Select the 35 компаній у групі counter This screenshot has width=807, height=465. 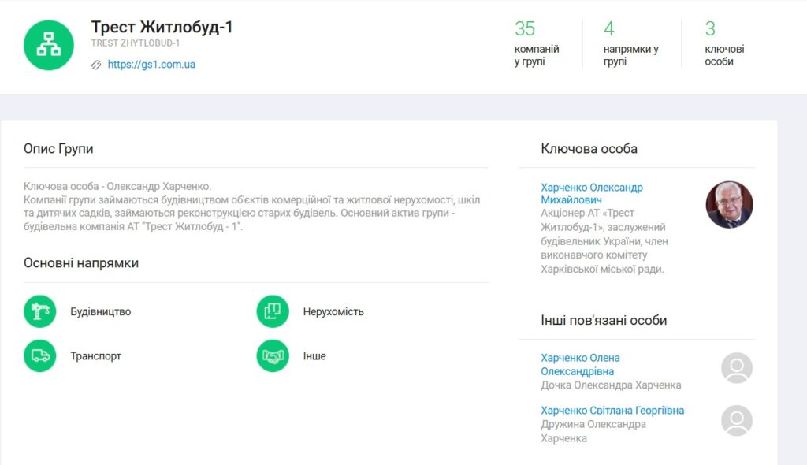pos(537,43)
